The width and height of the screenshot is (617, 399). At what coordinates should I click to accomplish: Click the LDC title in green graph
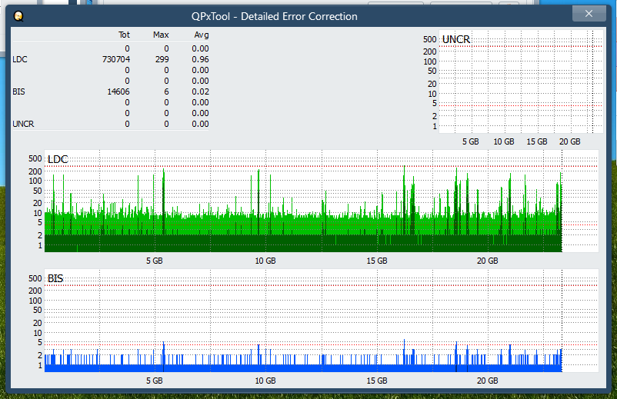58,159
